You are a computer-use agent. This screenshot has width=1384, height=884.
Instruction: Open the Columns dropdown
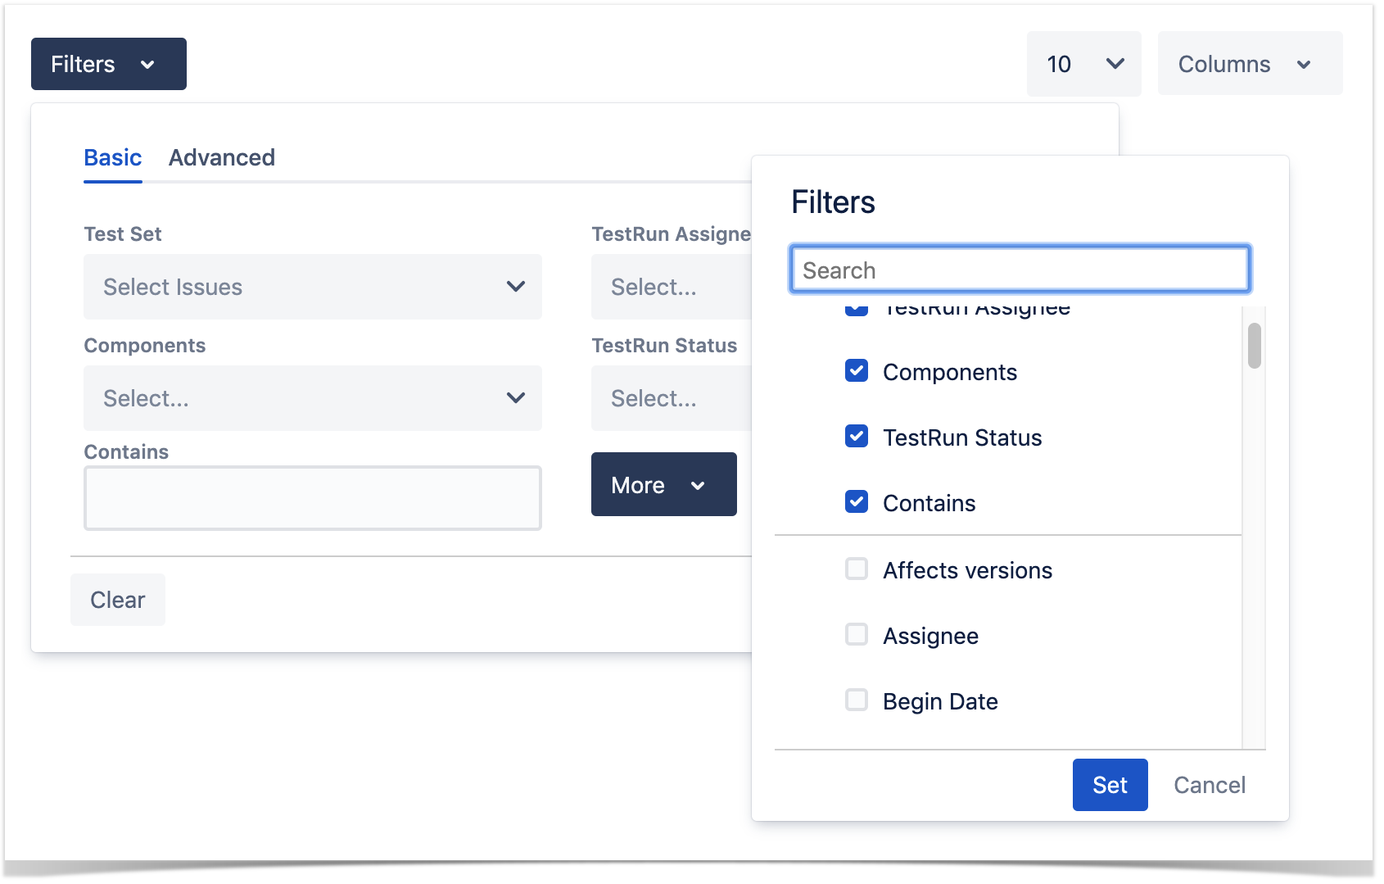(1250, 64)
